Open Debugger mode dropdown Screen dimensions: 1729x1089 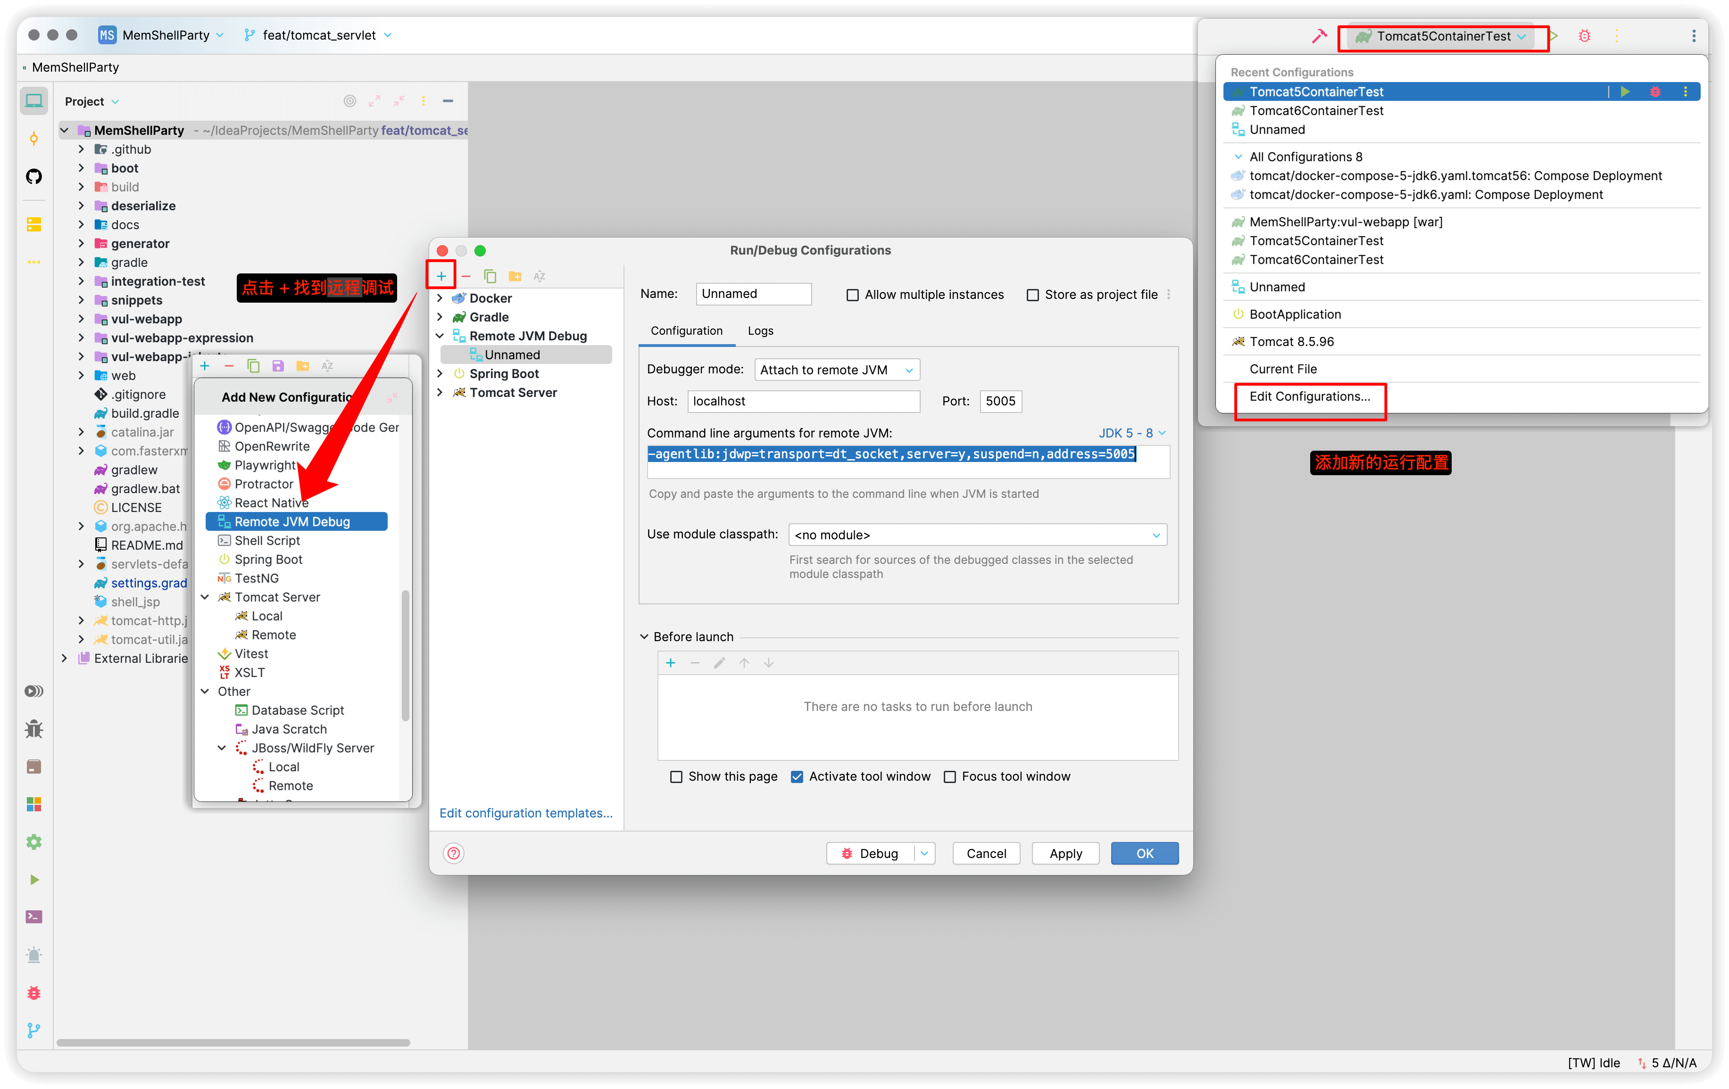(837, 370)
